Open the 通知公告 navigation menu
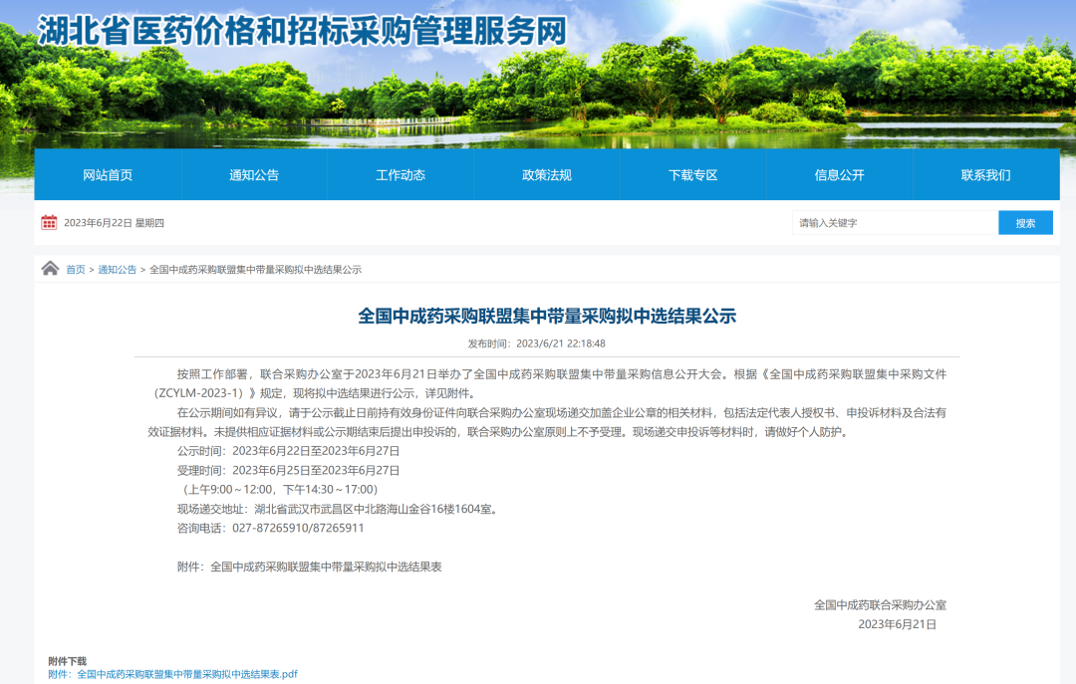This screenshot has height=684, width=1076. (254, 175)
